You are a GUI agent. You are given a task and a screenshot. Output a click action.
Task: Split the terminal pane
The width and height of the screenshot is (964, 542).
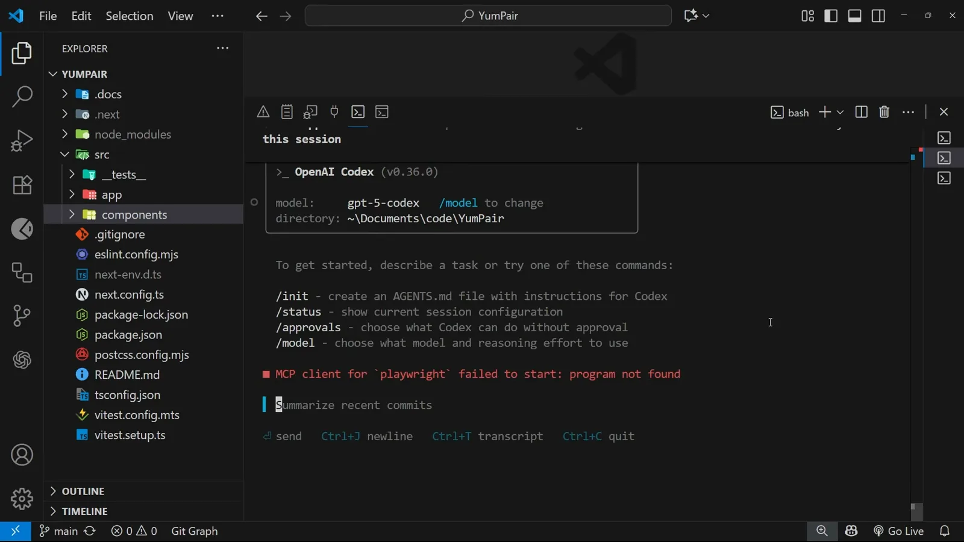click(x=861, y=112)
